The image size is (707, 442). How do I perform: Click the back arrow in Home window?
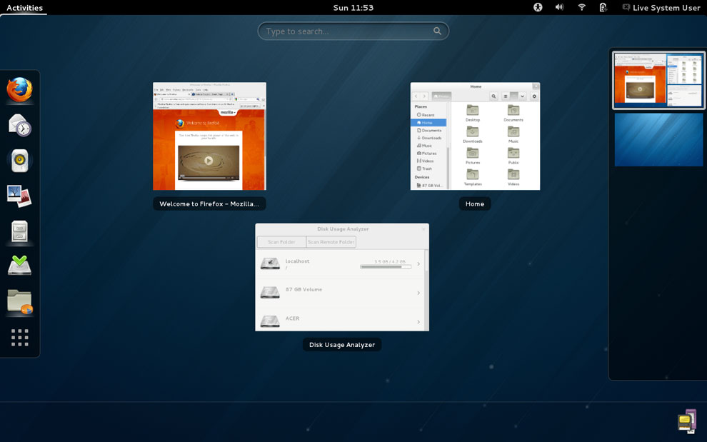[416, 96]
